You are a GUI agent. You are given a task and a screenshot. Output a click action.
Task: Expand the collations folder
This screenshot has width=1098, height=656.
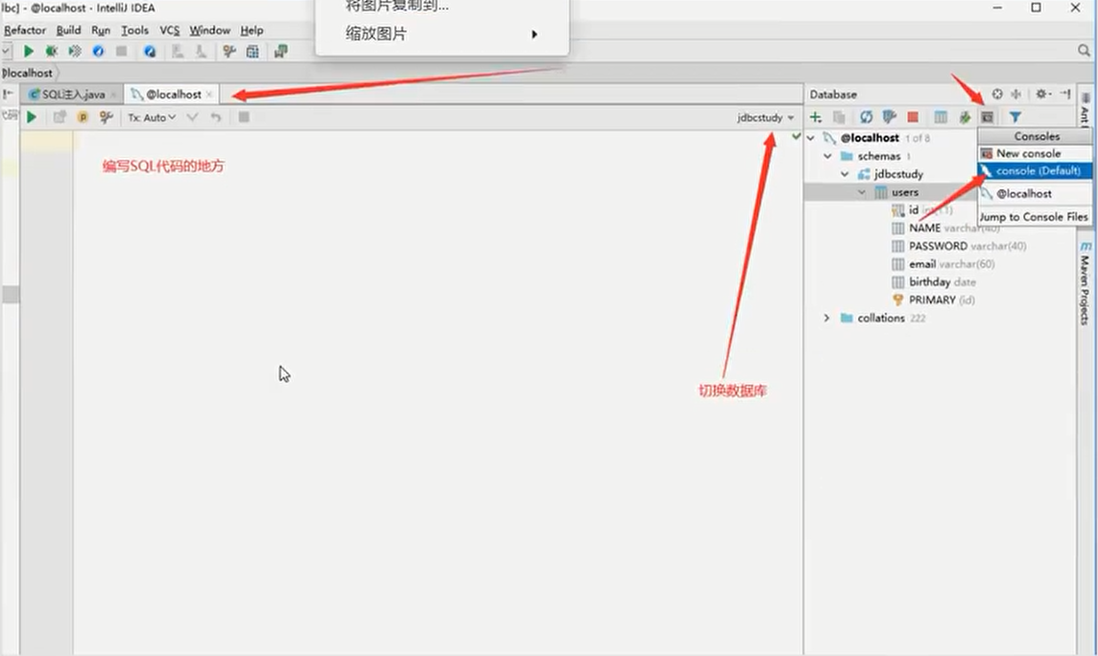tap(827, 318)
